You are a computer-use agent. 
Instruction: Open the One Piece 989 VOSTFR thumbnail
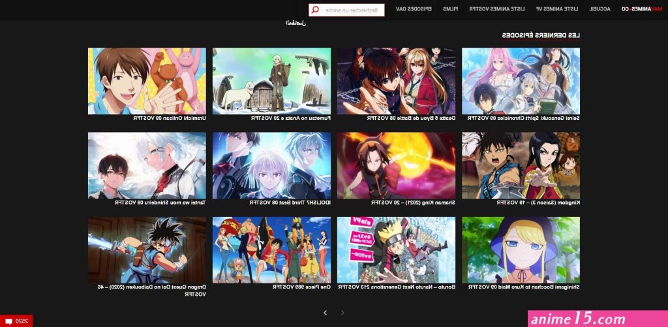[272, 250]
